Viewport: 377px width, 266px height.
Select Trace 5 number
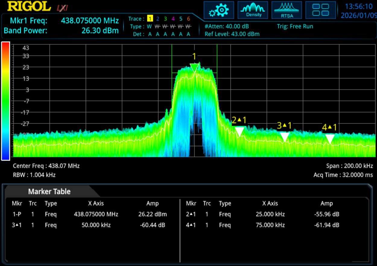point(181,19)
